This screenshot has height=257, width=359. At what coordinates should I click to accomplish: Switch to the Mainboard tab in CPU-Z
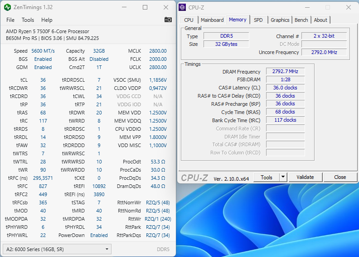pyautogui.click(x=212, y=20)
